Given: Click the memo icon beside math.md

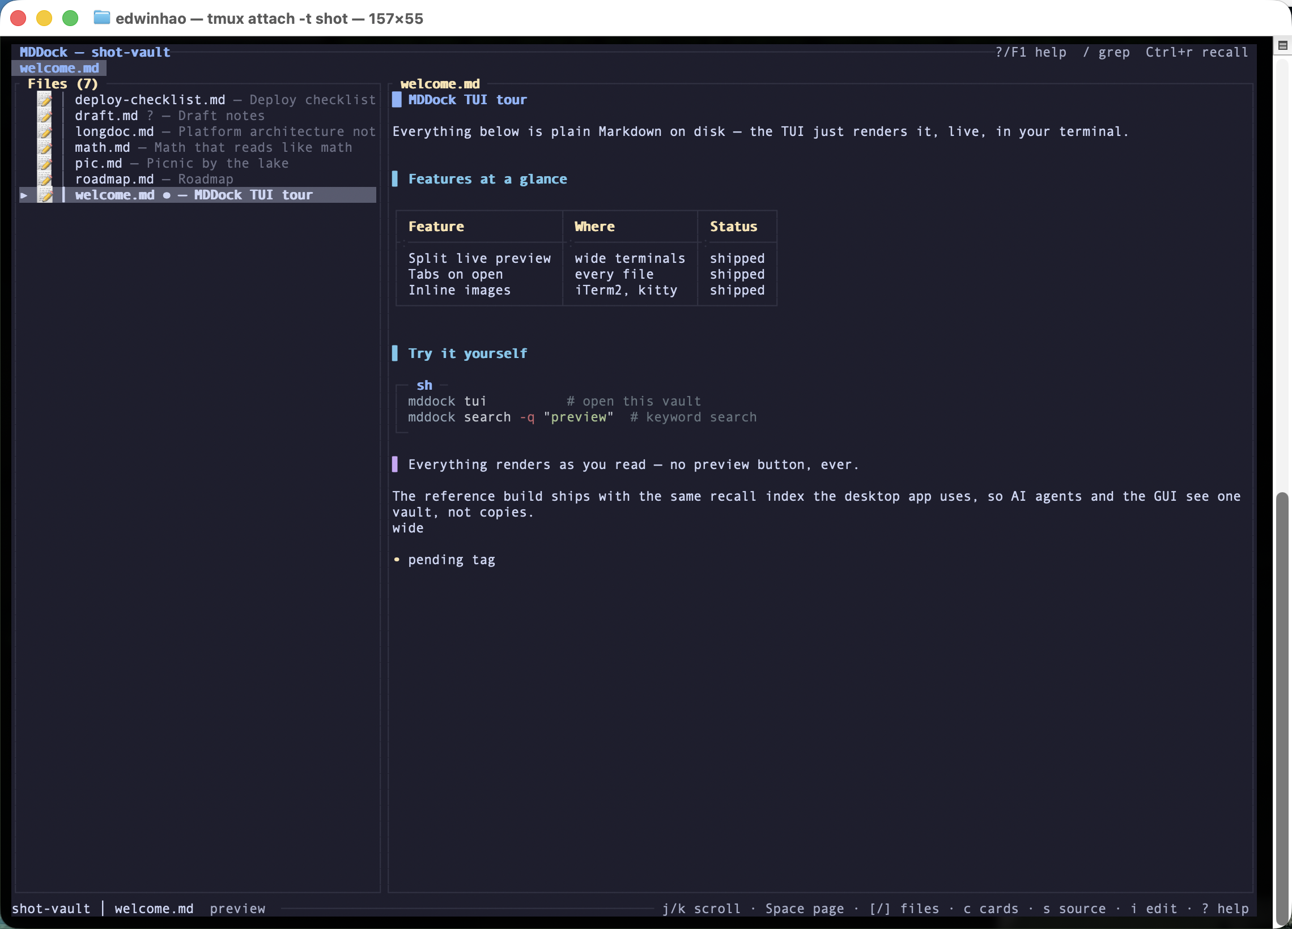Looking at the screenshot, I should pos(45,147).
